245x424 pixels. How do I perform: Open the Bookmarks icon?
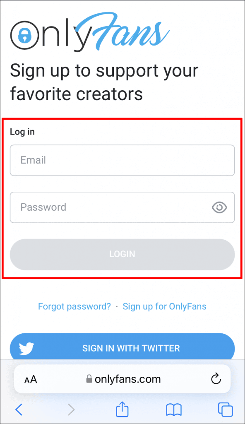point(174,410)
